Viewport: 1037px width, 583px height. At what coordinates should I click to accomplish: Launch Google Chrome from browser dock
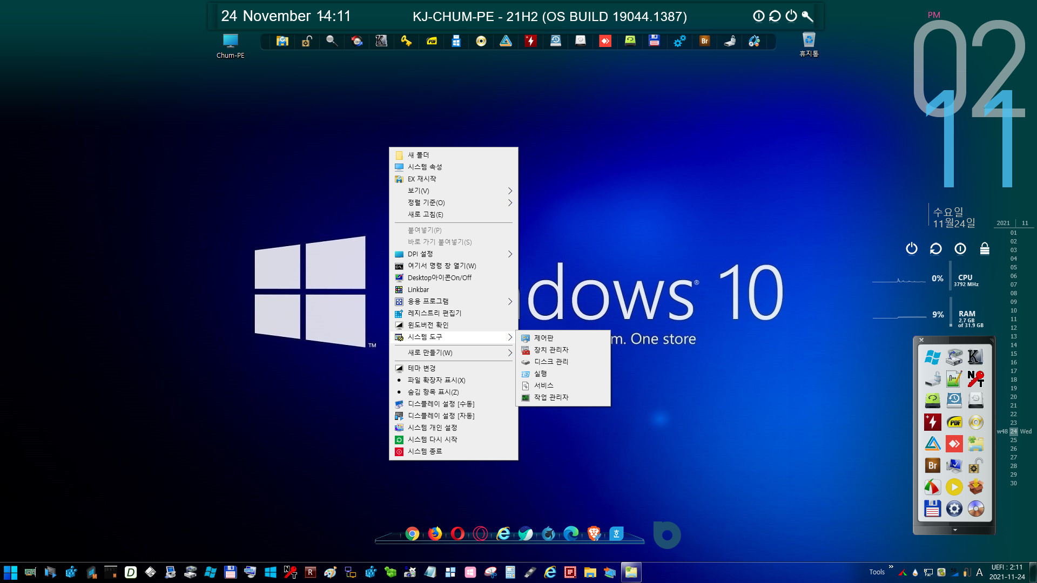(x=412, y=534)
